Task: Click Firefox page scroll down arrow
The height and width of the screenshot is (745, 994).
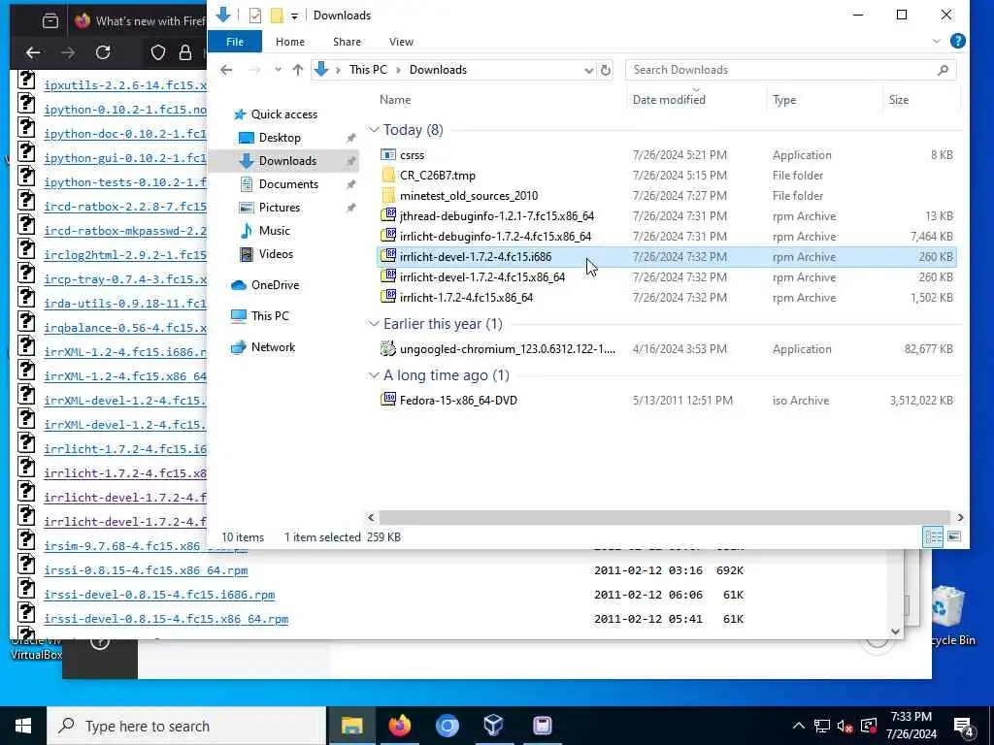Action: [895, 631]
